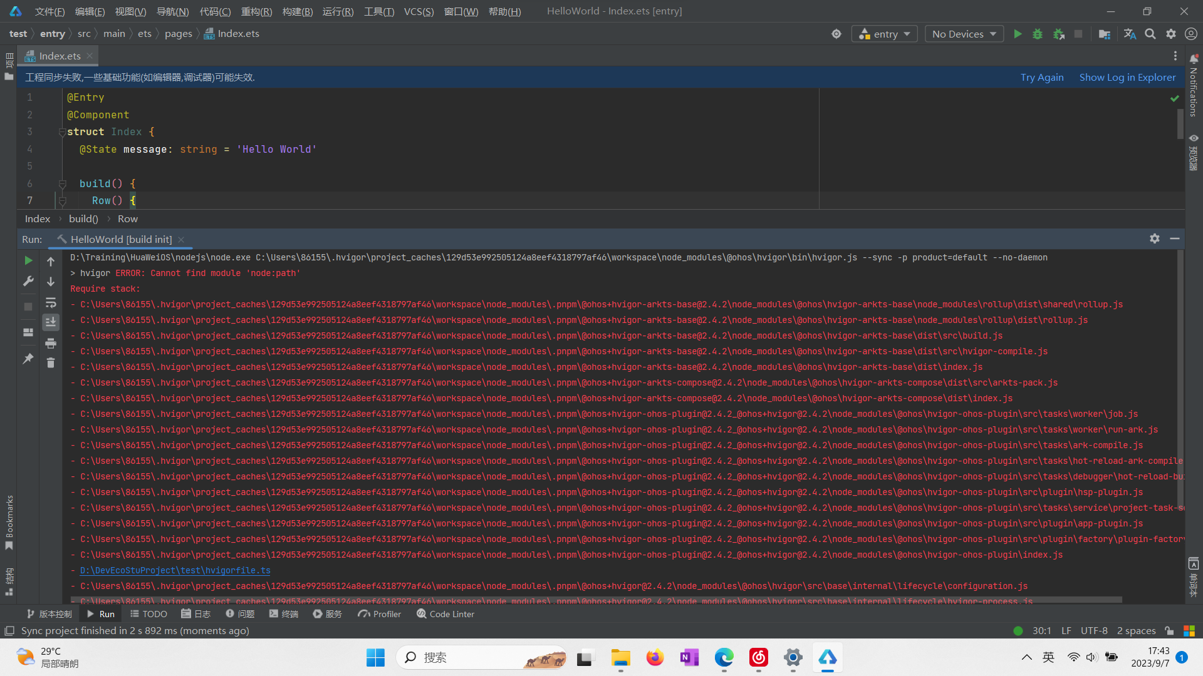Click the translate language icon
The image size is (1203, 676).
coord(1130,34)
